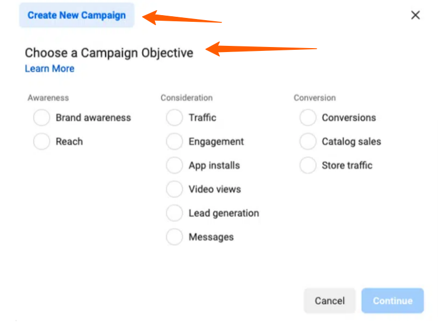Click the Video views label text

point(215,189)
